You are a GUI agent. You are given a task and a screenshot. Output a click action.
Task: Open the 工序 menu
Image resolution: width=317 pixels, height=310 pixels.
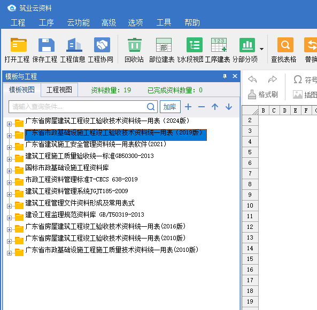click(47, 22)
